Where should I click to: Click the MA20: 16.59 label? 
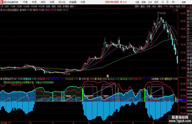pyautogui.click(x=51, y=10)
